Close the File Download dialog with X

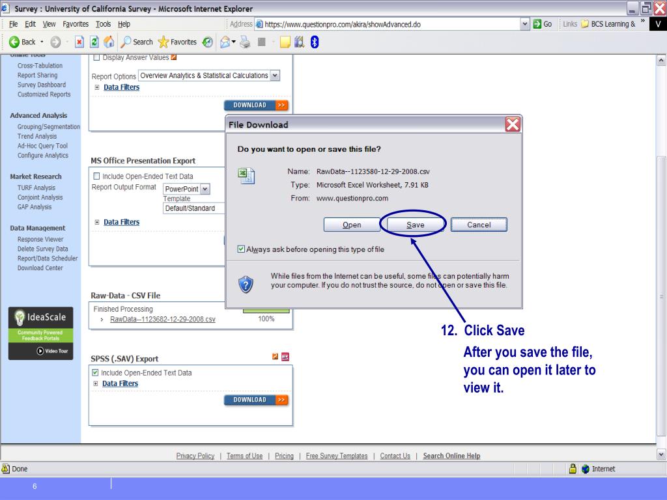[x=513, y=124]
